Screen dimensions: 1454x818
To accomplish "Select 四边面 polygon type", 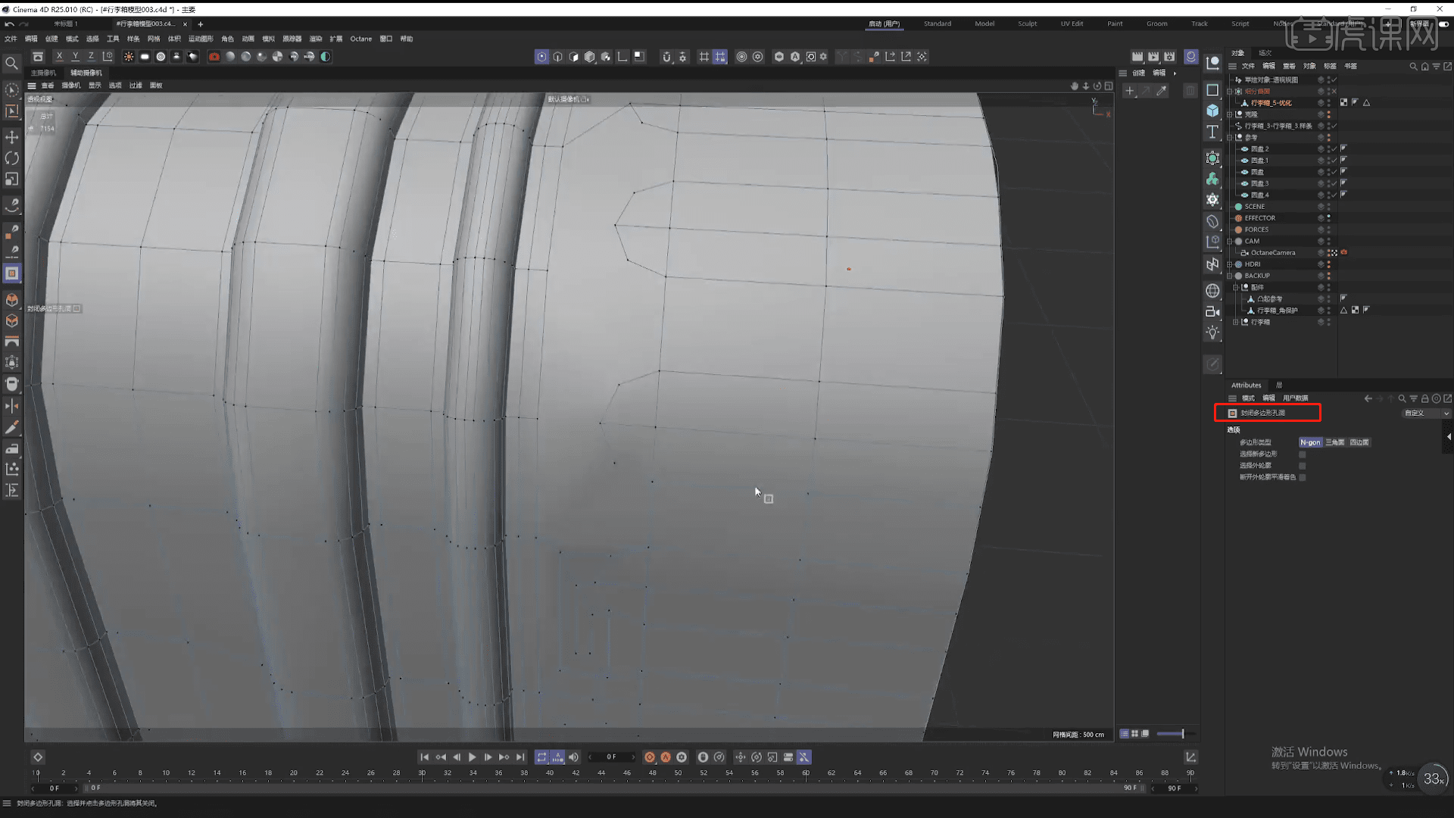I will (x=1359, y=442).
